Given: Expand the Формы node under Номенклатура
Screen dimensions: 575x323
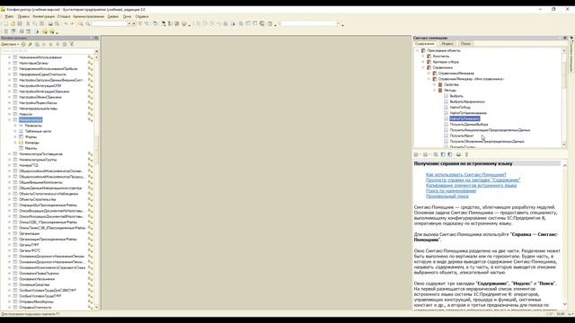Looking at the screenshot, I should click(15, 137).
